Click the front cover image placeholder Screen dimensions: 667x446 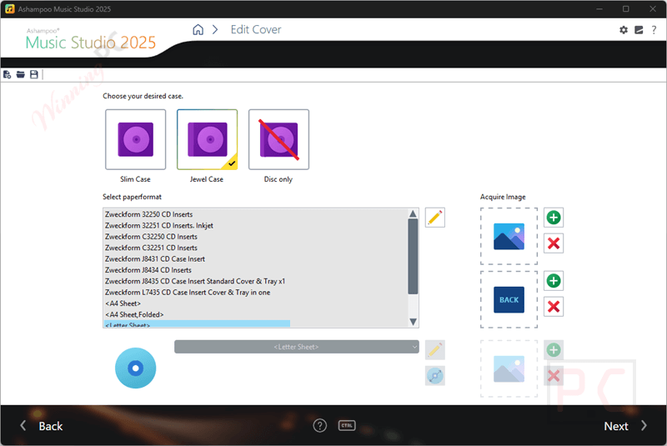point(509,237)
